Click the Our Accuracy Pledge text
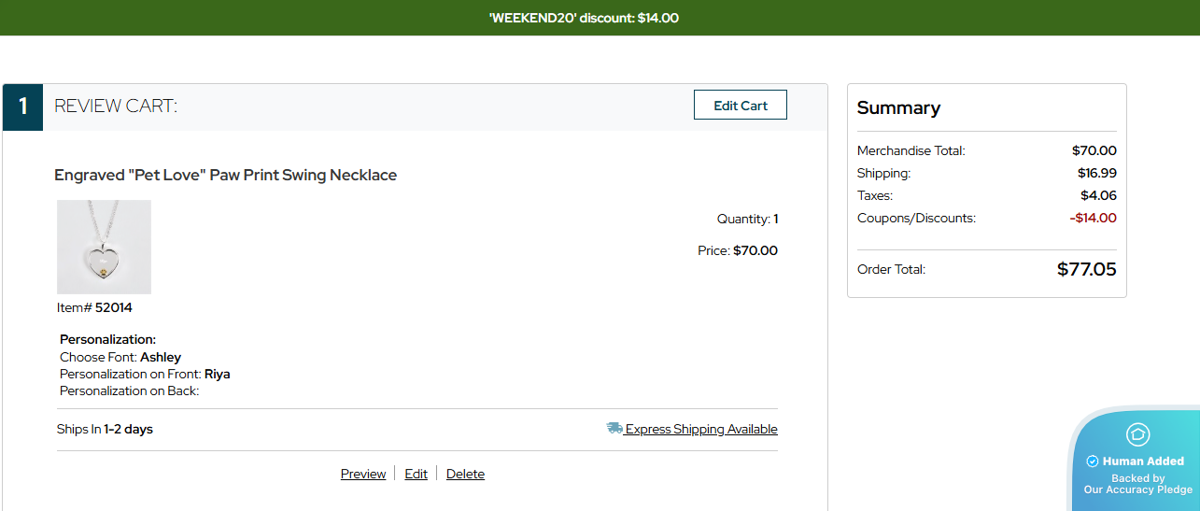Image resolution: width=1200 pixels, height=511 pixels. click(1137, 490)
